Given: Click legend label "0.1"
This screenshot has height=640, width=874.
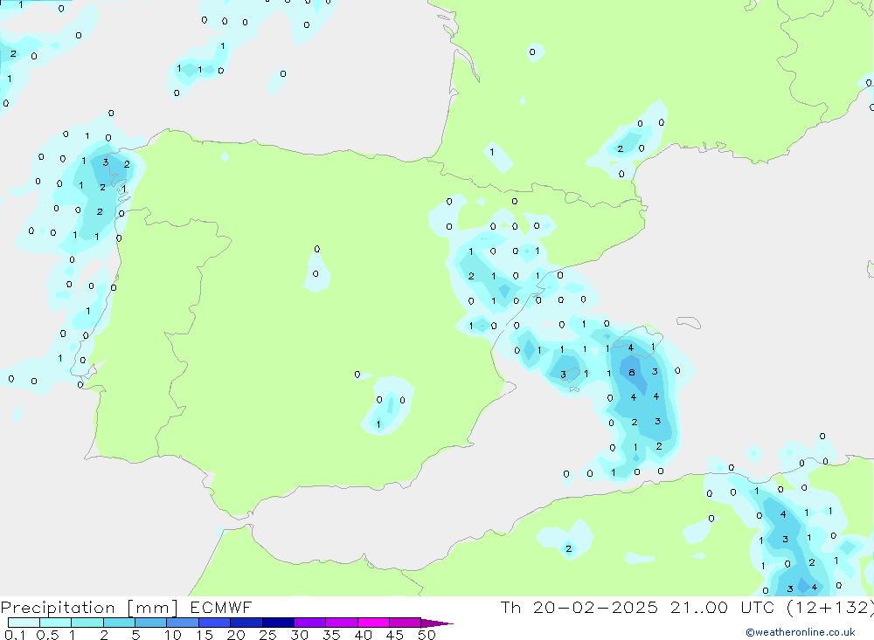Looking at the screenshot, I should coord(15,635).
